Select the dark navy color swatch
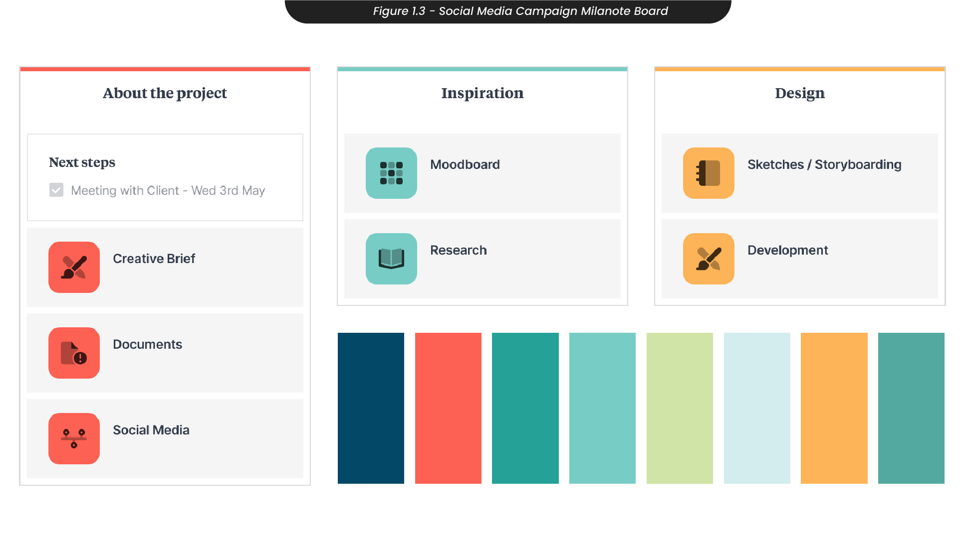This screenshot has height=552, width=965. click(x=371, y=408)
